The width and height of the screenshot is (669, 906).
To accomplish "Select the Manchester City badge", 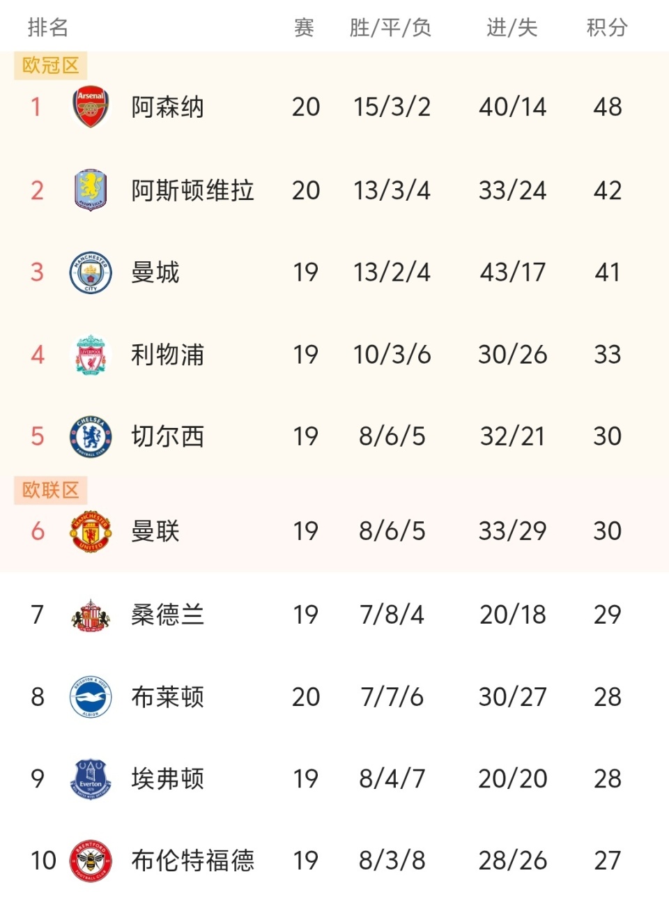I will (x=91, y=272).
